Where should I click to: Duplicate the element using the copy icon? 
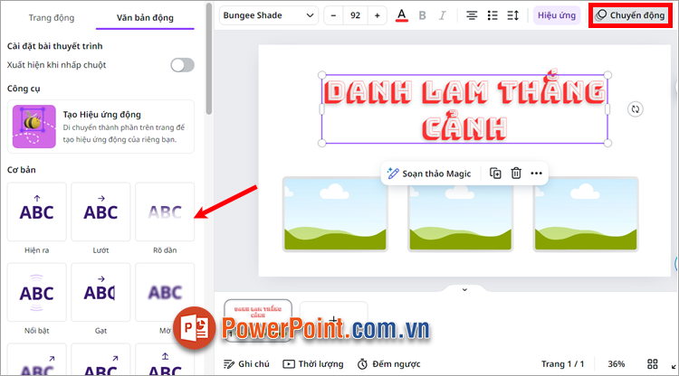click(495, 174)
